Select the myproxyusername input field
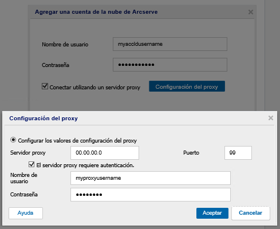 [x=151, y=178]
